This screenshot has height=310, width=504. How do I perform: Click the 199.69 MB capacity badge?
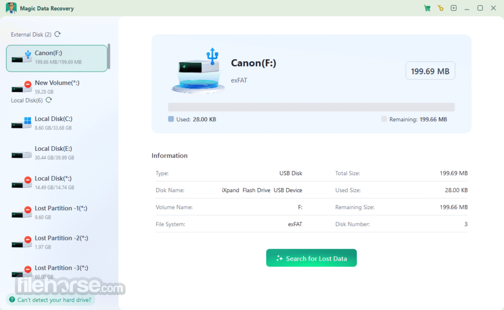tap(430, 71)
